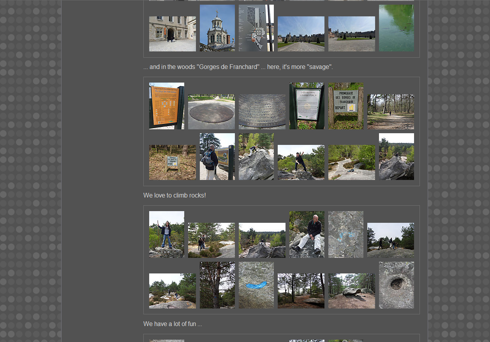Open the round metal ground plate photo
Screen dimensions: 490x342
click(211, 112)
